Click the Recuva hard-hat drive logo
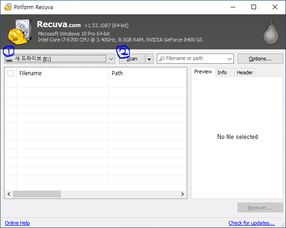This screenshot has height=228, width=286. pos(19,32)
